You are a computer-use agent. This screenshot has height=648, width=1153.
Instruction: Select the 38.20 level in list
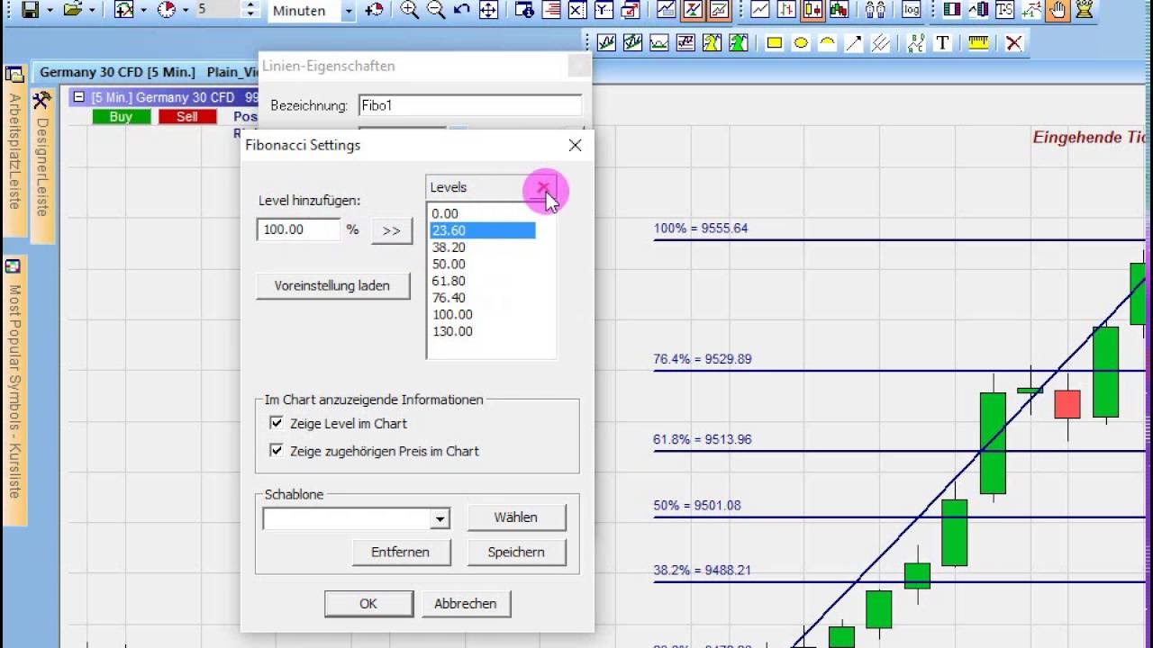483,247
